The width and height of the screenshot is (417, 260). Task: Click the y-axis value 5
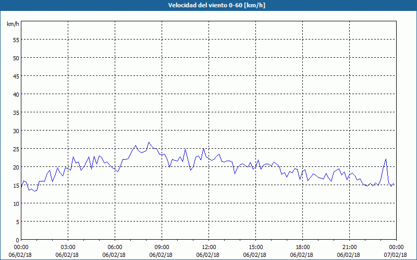18,222
